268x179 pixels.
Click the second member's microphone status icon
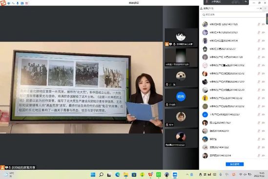pyautogui.click(x=259, y=33)
